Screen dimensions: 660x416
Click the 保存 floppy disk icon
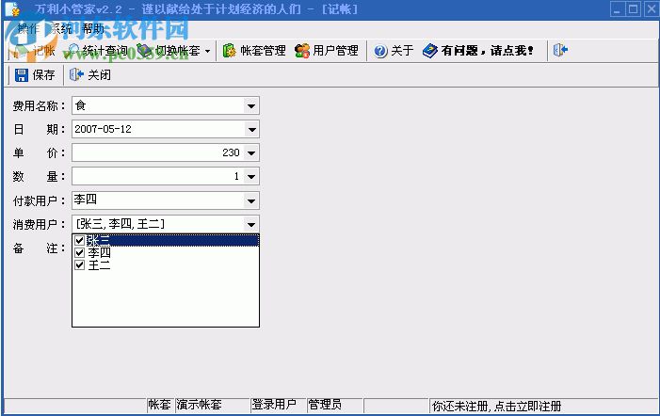22,75
